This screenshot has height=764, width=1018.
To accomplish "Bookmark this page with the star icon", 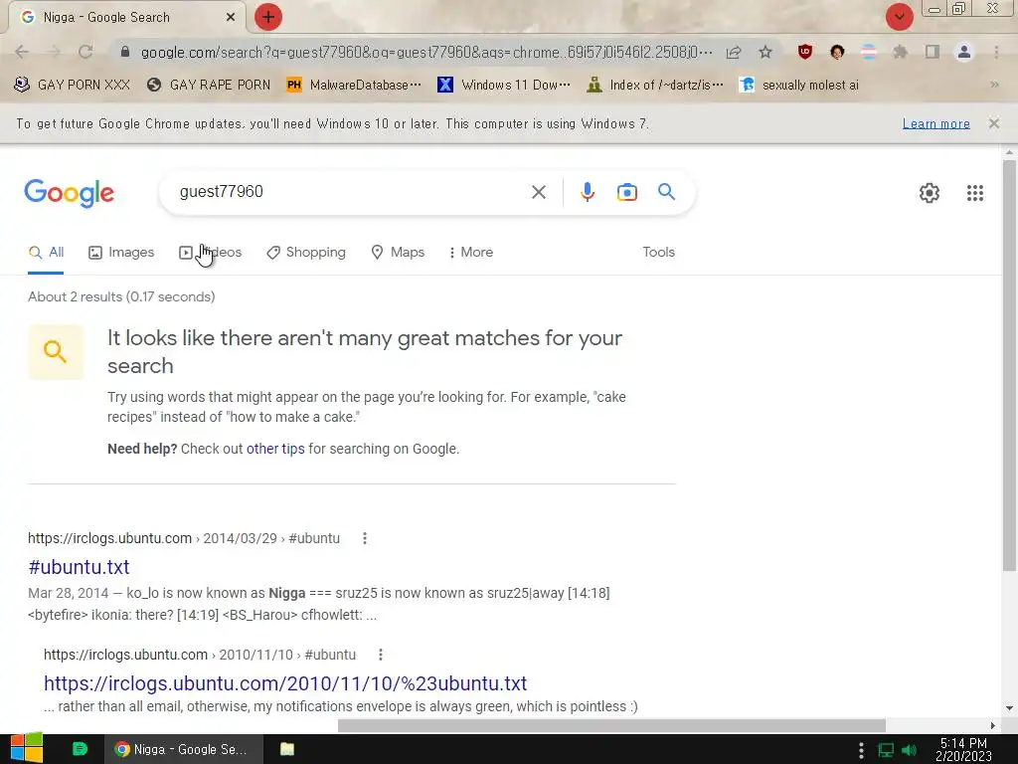I will click(x=765, y=52).
